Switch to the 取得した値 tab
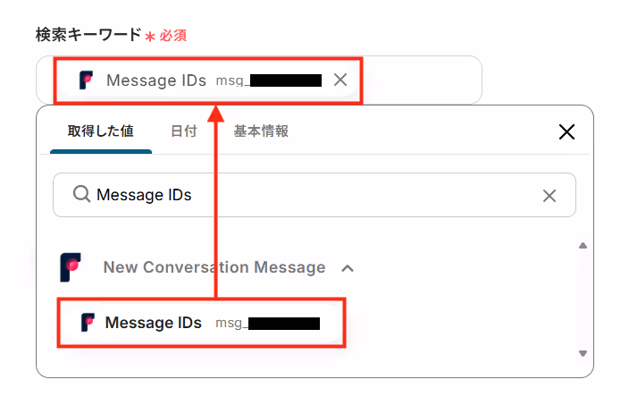Viewport: 629px width, 405px height. pos(101,131)
